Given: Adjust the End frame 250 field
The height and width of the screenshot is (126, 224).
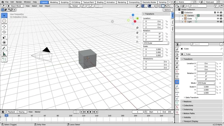Looking at the screenshot, I should click(x=167, y=112).
